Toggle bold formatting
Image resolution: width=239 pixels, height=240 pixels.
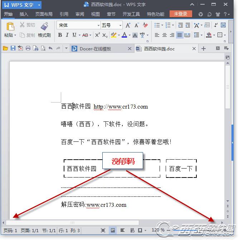pos(60,35)
